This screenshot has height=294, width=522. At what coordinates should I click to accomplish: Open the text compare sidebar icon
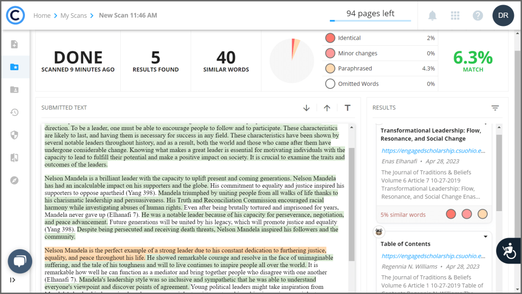point(14,158)
